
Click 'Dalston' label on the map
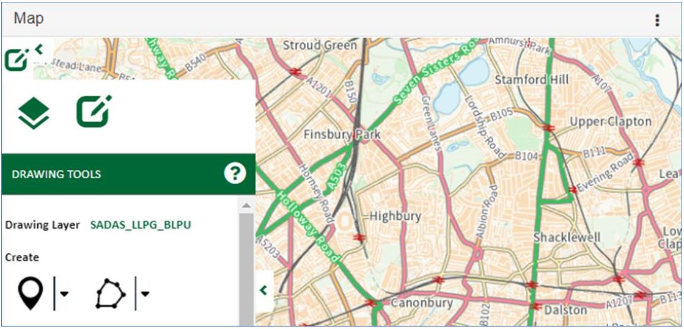point(567,310)
